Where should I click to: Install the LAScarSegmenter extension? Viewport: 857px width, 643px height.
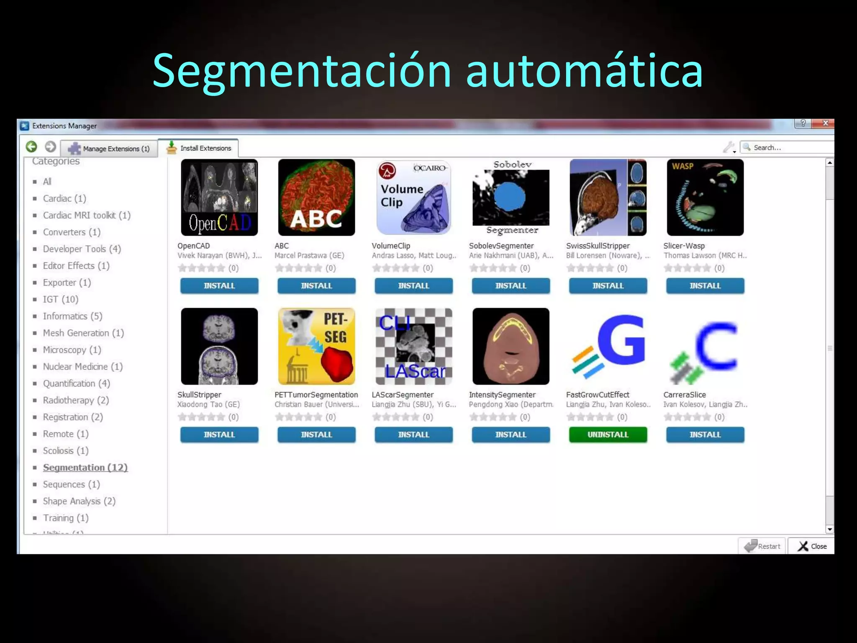(x=413, y=435)
